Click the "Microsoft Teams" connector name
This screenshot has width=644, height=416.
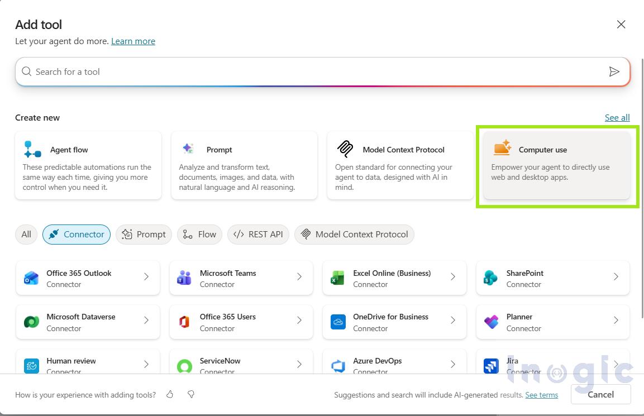click(228, 273)
